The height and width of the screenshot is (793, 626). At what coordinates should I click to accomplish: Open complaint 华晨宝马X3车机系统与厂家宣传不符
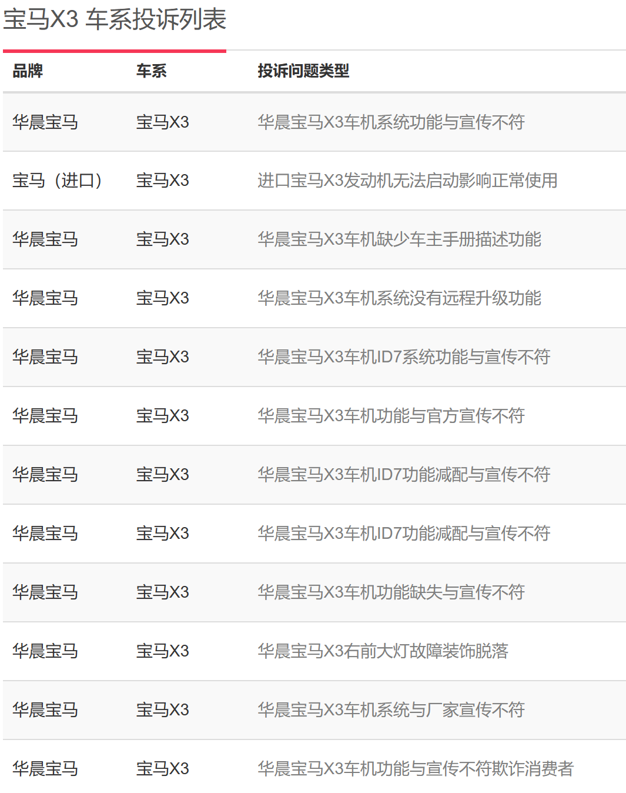click(x=391, y=710)
